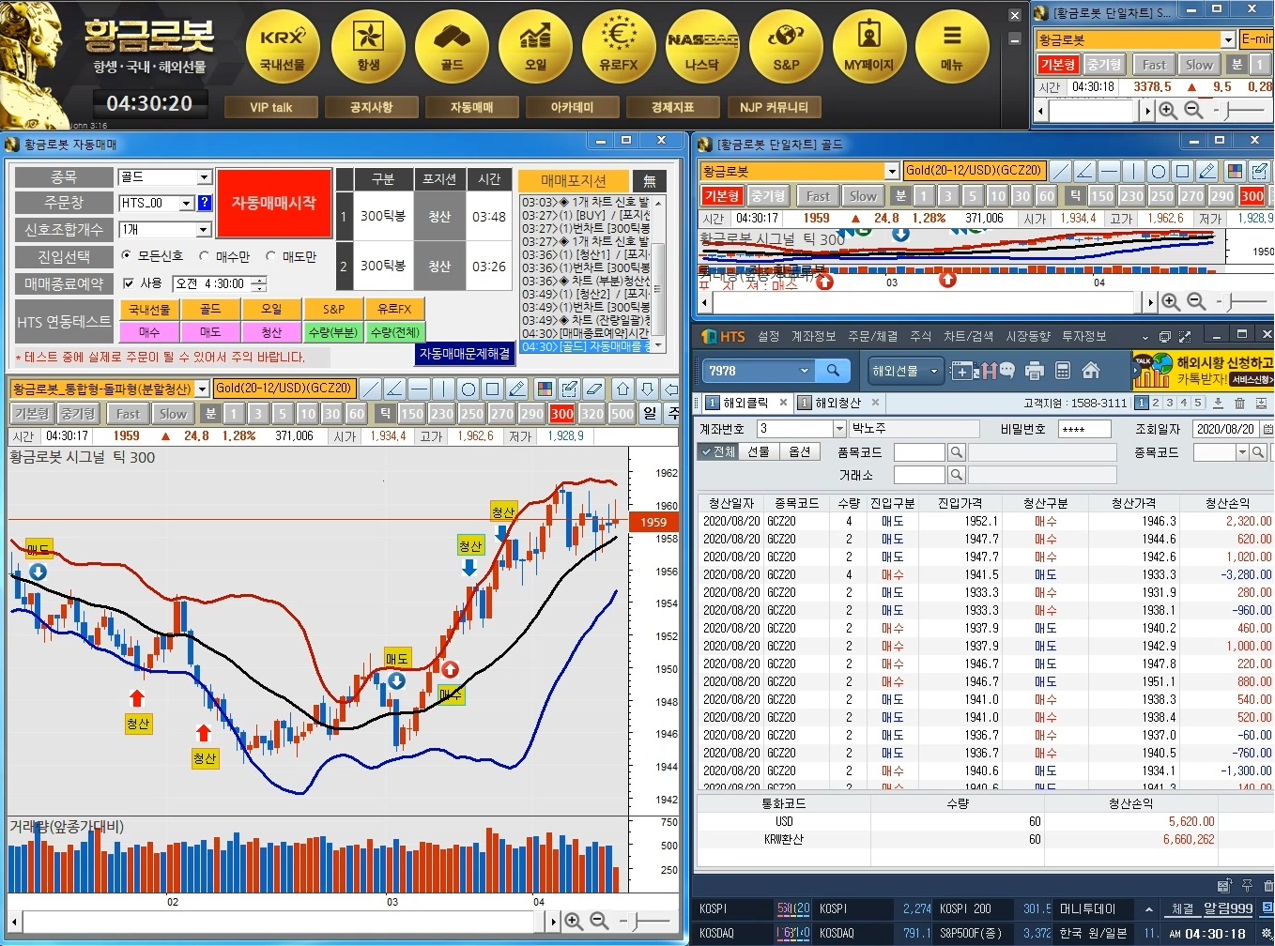This screenshot has height=946, width=1275.
Task: Click the calculator icon in HTS toolbar
Action: click(1063, 371)
